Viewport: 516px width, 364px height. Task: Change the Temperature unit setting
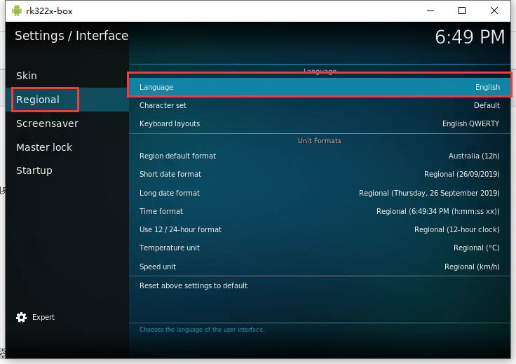[x=320, y=248]
